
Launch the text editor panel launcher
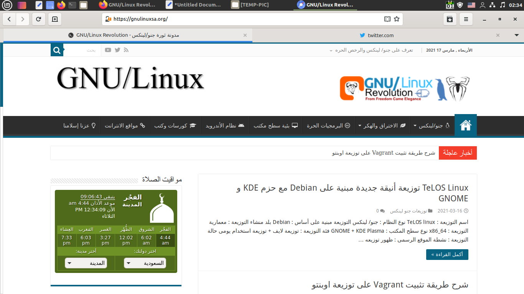pyautogui.click(x=39, y=5)
